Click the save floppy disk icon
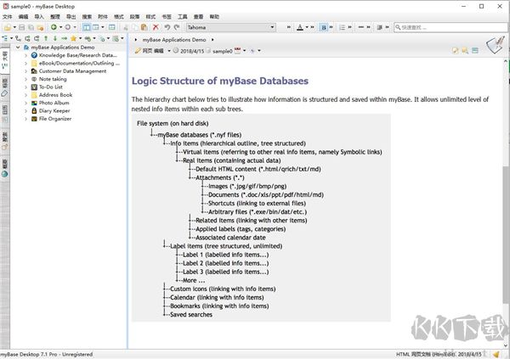Screen dimensions: 510x359 [x=22, y=28]
